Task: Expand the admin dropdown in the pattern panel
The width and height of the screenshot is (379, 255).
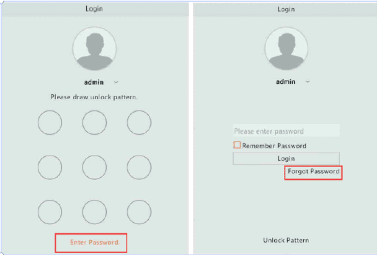Action: pyautogui.click(x=116, y=82)
